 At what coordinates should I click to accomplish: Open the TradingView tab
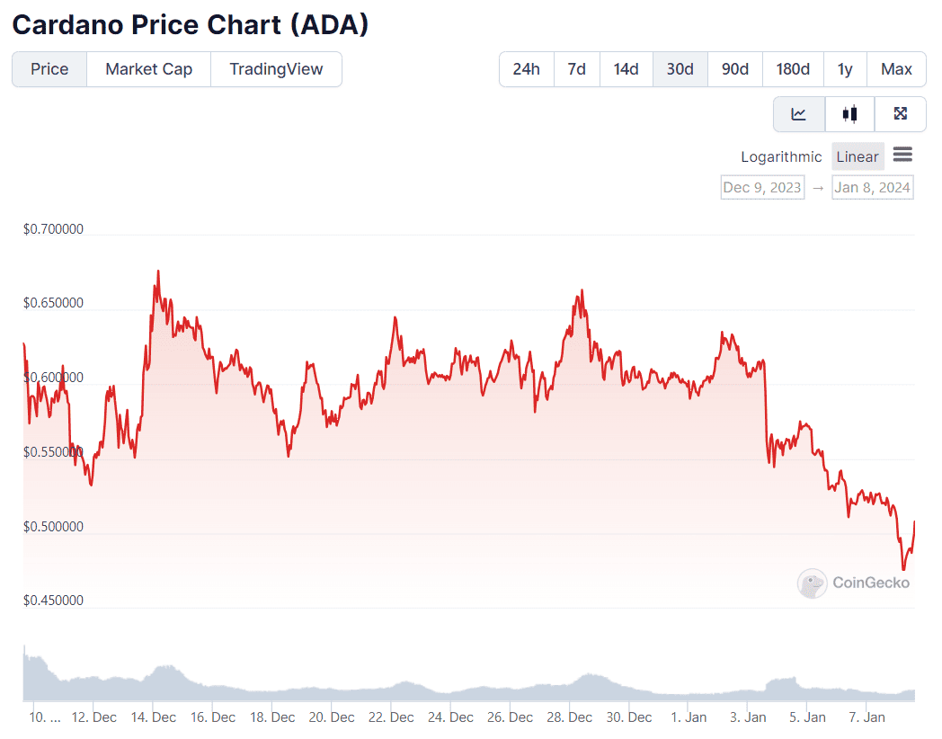point(275,68)
